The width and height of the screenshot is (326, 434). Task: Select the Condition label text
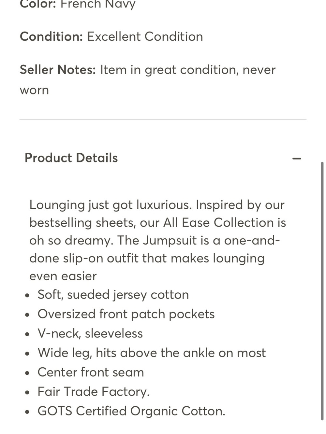[x=52, y=36]
